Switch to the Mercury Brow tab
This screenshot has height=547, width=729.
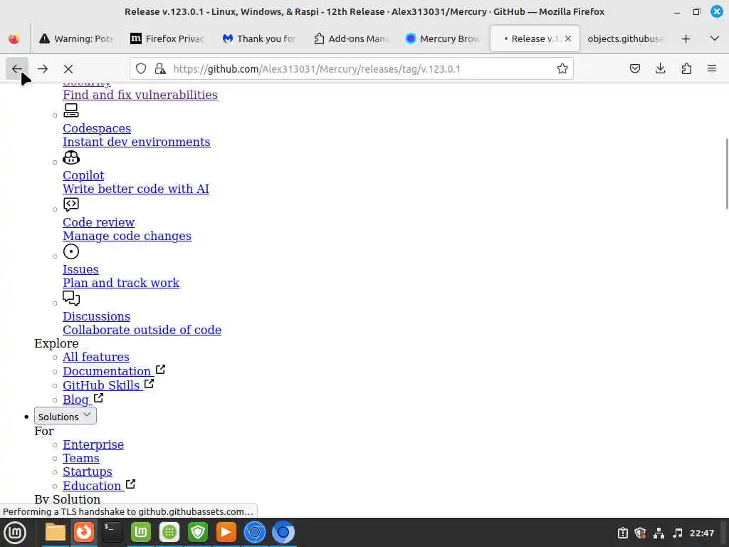441,38
